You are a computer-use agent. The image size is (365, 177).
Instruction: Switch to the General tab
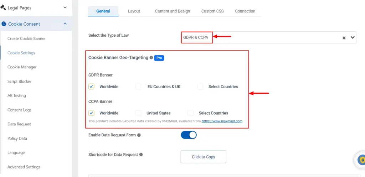[x=103, y=11]
